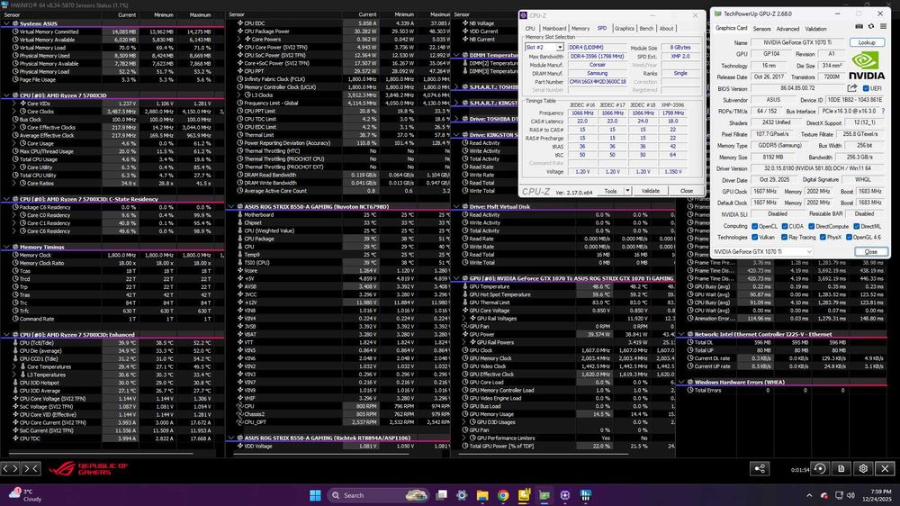
Task: Toggle the DirectCompute checkbox
Action: (812, 226)
